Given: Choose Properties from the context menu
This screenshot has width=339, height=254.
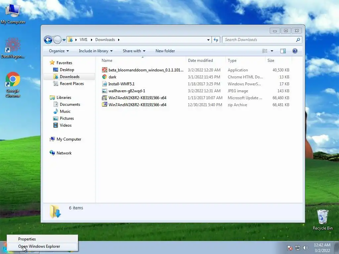Looking at the screenshot, I should pyautogui.click(x=42, y=239).
